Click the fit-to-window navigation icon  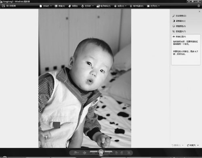pos(84,153)
